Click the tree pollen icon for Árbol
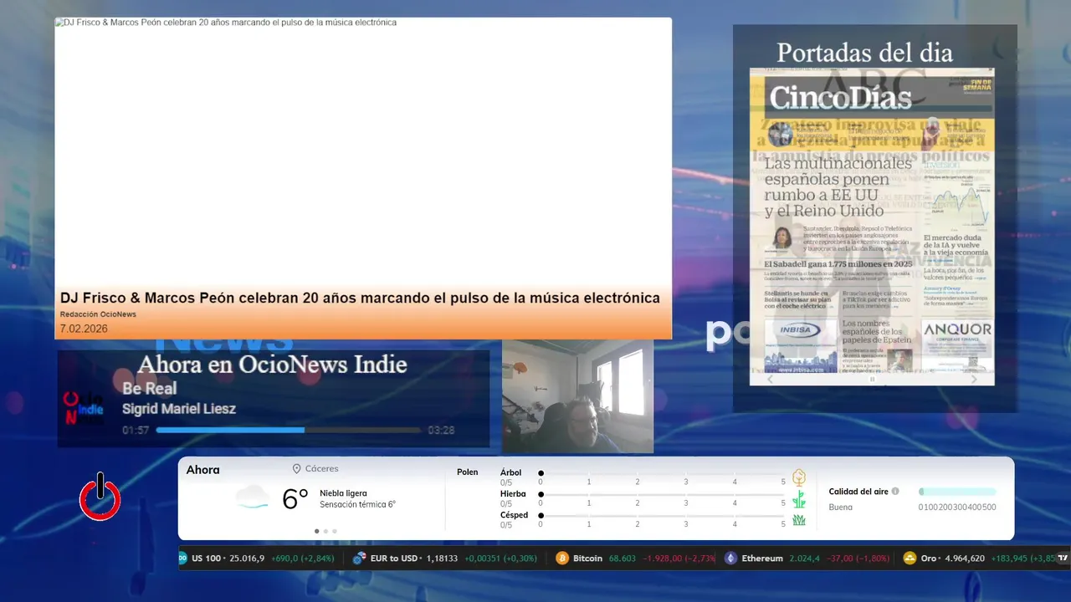 [799, 477]
